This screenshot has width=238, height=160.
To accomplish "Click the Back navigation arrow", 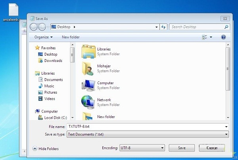I will pos(34,27).
